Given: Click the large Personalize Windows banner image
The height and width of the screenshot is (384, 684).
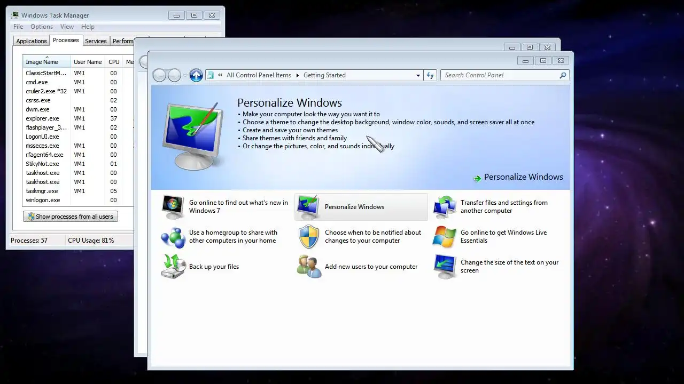Looking at the screenshot, I should (192, 135).
